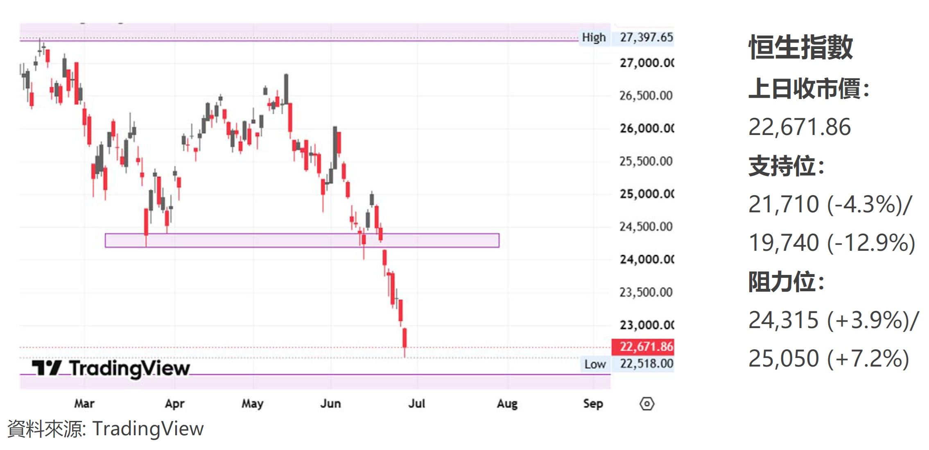The width and height of the screenshot is (929, 450).
Task: Click the Apr label on time axis
Action: (175, 404)
